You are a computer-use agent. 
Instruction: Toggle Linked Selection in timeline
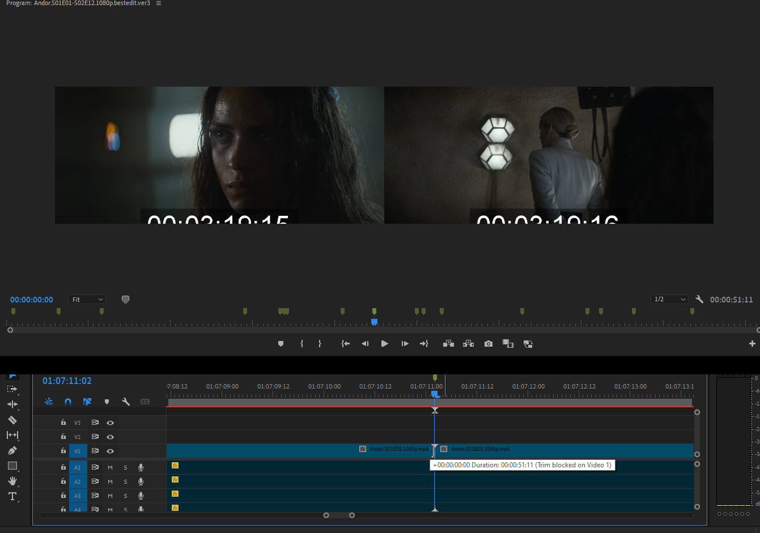(x=87, y=402)
